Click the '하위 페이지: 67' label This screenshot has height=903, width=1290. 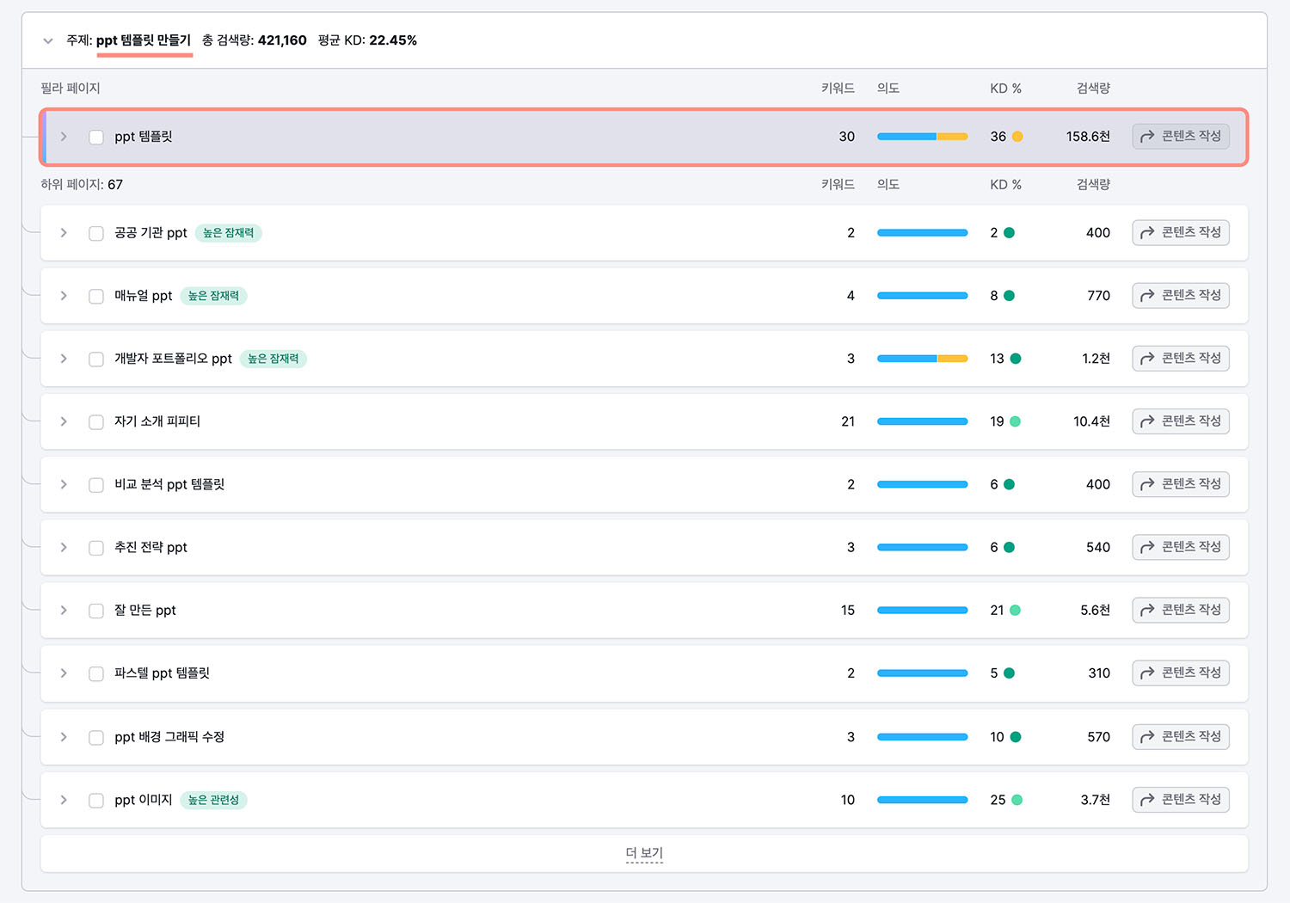pos(82,185)
